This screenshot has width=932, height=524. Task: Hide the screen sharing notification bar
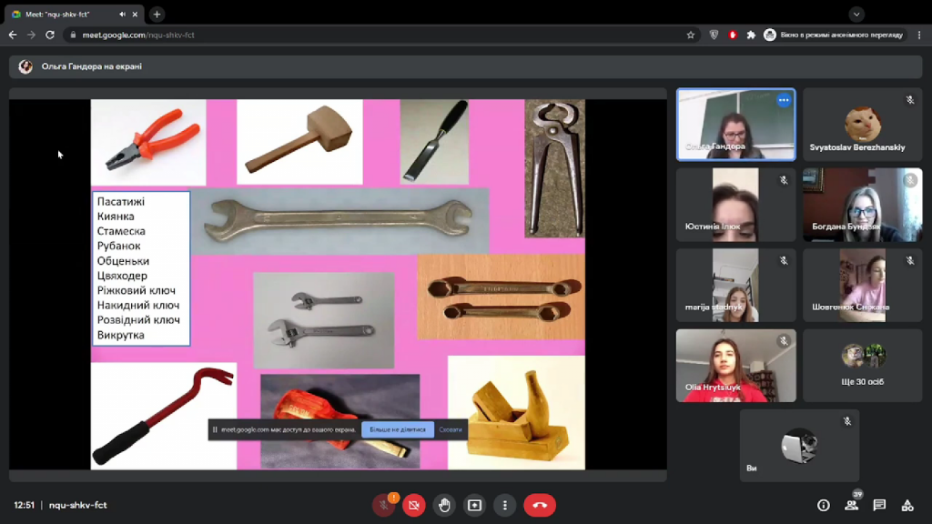450,429
